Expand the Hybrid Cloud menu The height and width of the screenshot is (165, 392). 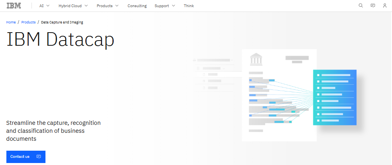73,6
